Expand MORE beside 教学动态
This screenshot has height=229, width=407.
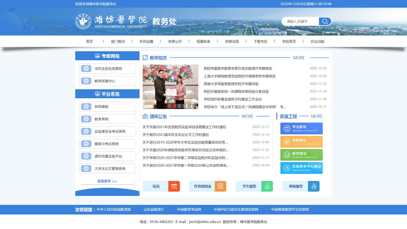pyautogui.click(x=299, y=58)
